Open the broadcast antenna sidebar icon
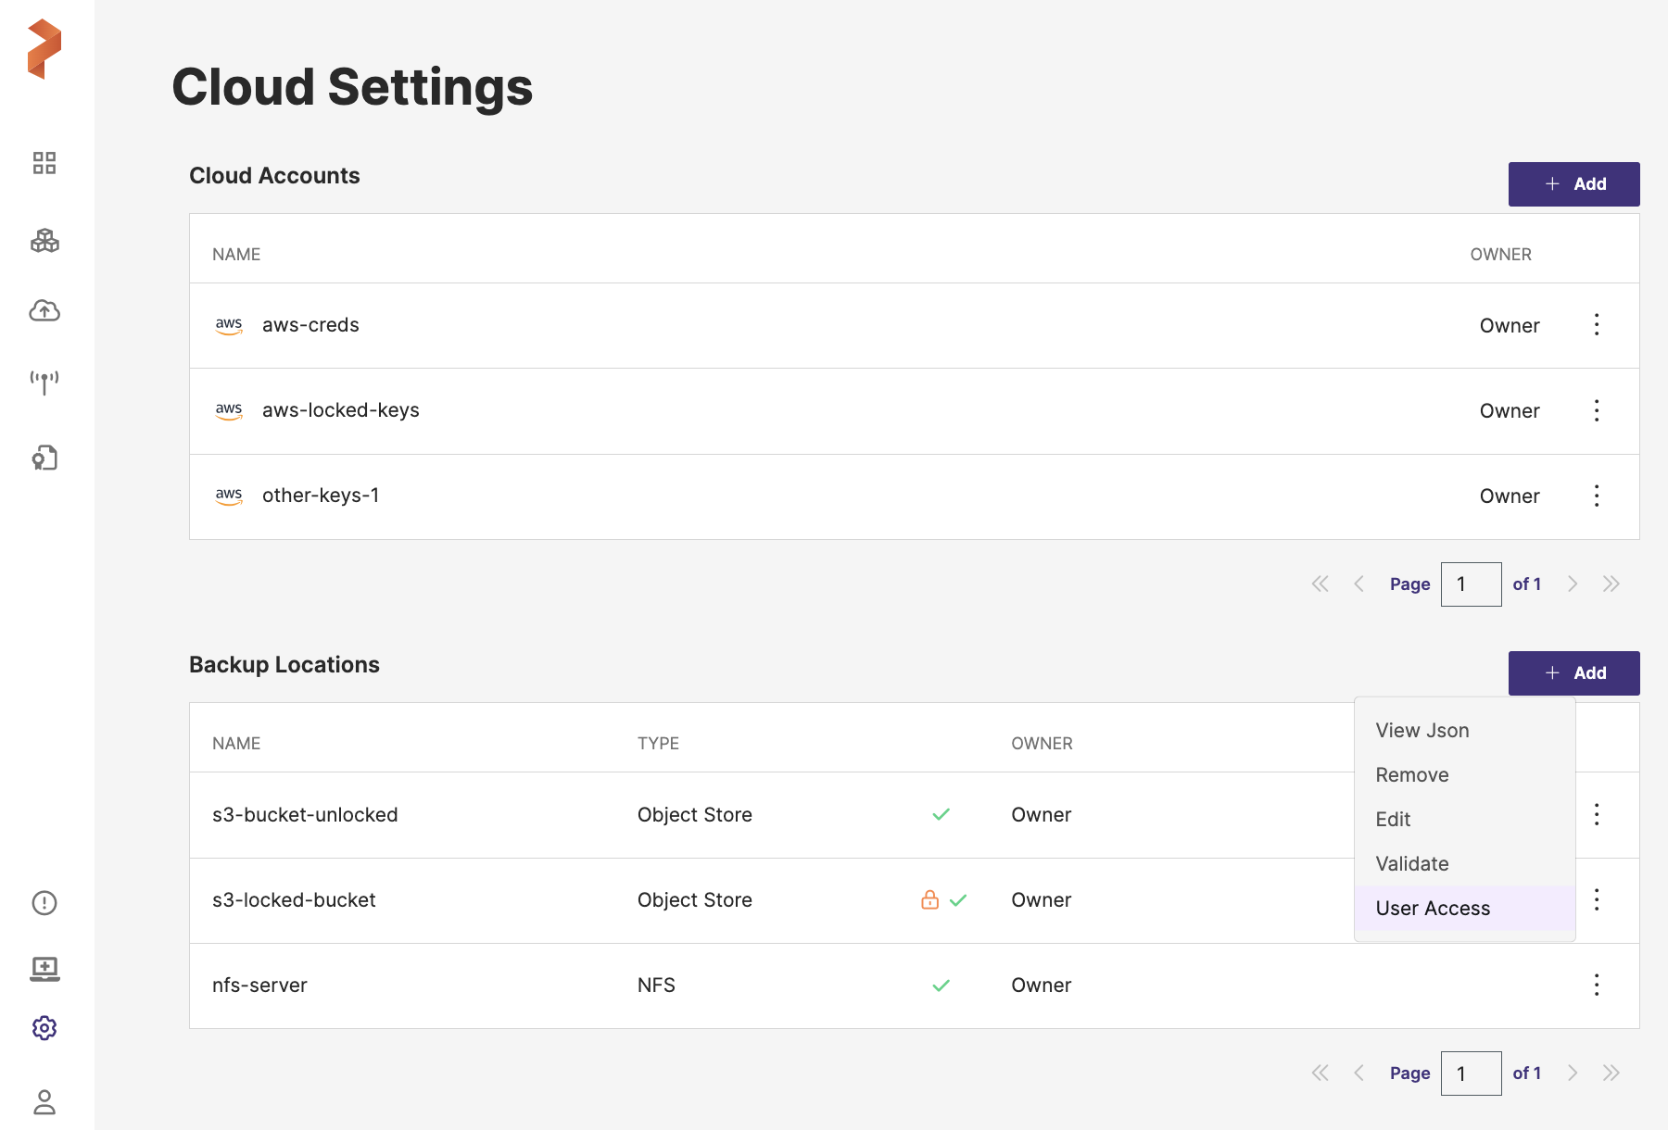The height and width of the screenshot is (1130, 1668). click(x=44, y=382)
